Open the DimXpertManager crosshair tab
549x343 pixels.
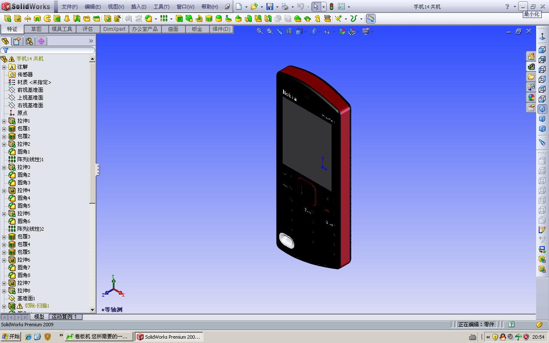[x=41, y=41]
